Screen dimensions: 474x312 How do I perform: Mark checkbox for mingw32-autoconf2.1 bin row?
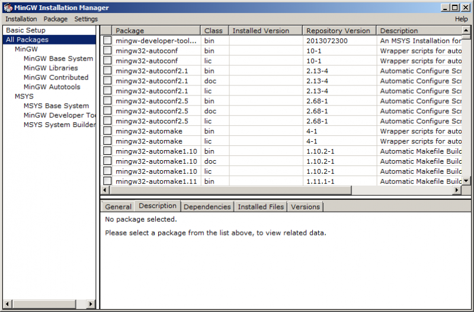(107, 71)
